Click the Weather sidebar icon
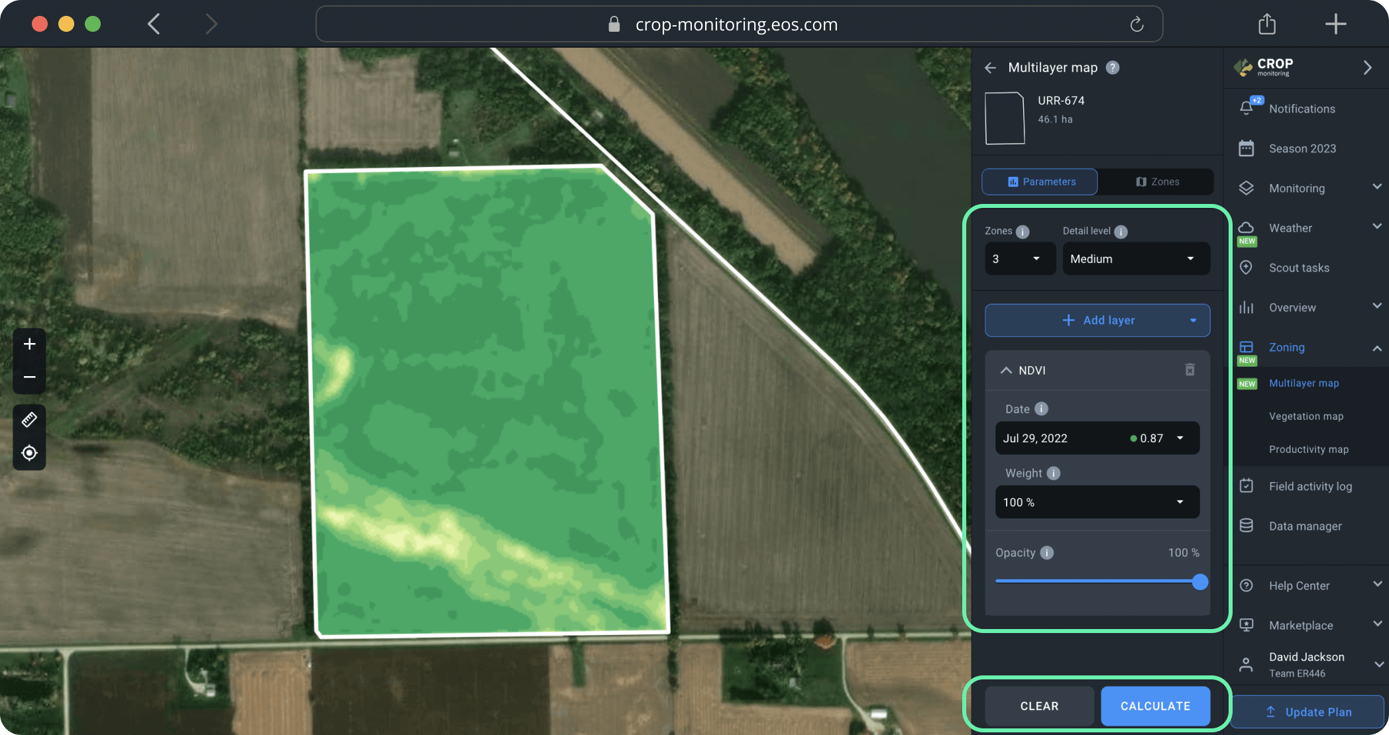 click(x=1247, y=228)
